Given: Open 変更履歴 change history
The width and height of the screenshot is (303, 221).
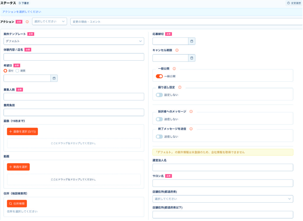Looking at the screenshot, I should pos(294,3).
